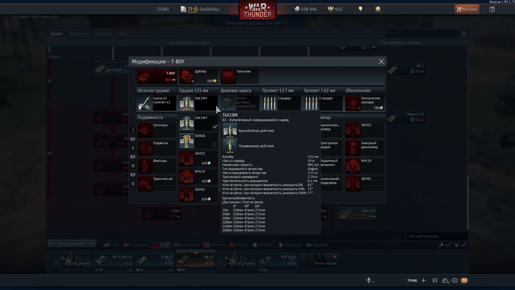The width and height of the screenshot is (515, 290).
Task: Select 3БМ42 shell in ammo dropdown list
Action: pos(198,194)
